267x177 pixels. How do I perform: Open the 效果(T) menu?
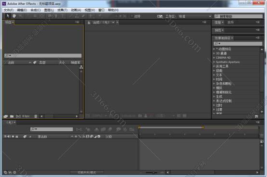tap(62, 10)
